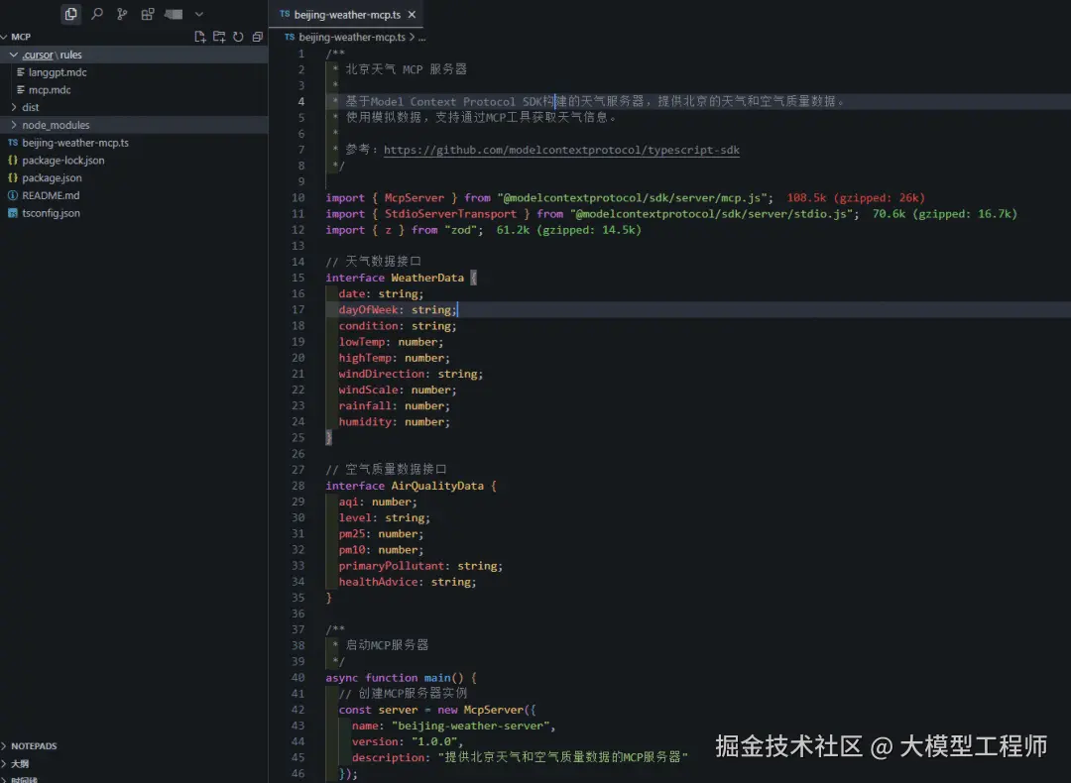Expand the activity bar overflow chevron
Viewport: 1071px width, 783px height.
click(198, 14)
